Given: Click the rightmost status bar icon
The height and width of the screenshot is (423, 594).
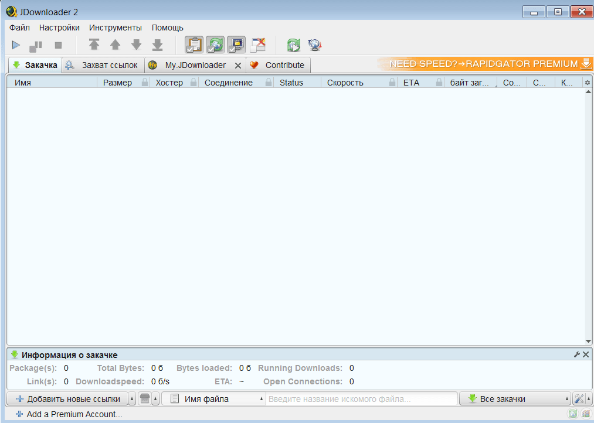Looking at the screenshot, I should pyautogui.click(x=586, y=414).
